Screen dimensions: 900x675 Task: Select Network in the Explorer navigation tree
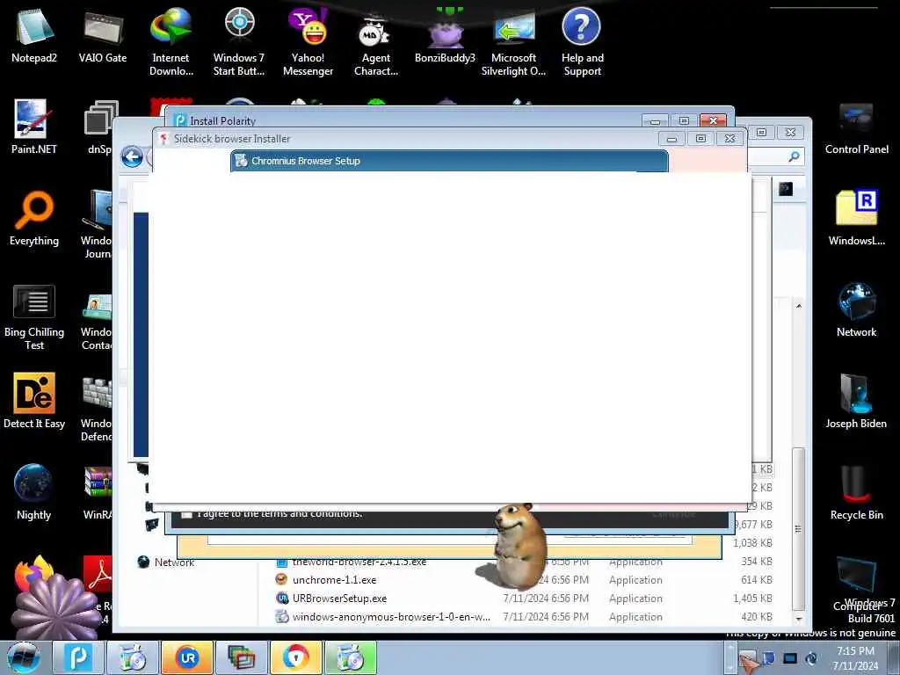point(174,562)
